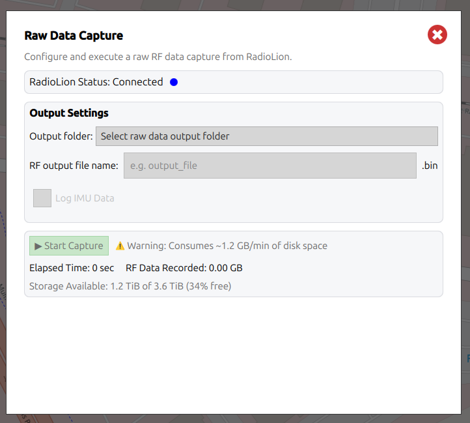Click the Elapsed Time: 0 sec readout
Screen dimensions: 470x423
coord(72,268)
